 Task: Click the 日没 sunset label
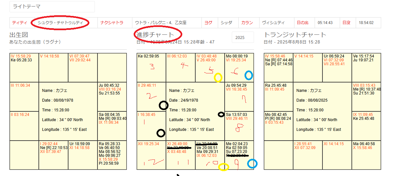(346, 23)
